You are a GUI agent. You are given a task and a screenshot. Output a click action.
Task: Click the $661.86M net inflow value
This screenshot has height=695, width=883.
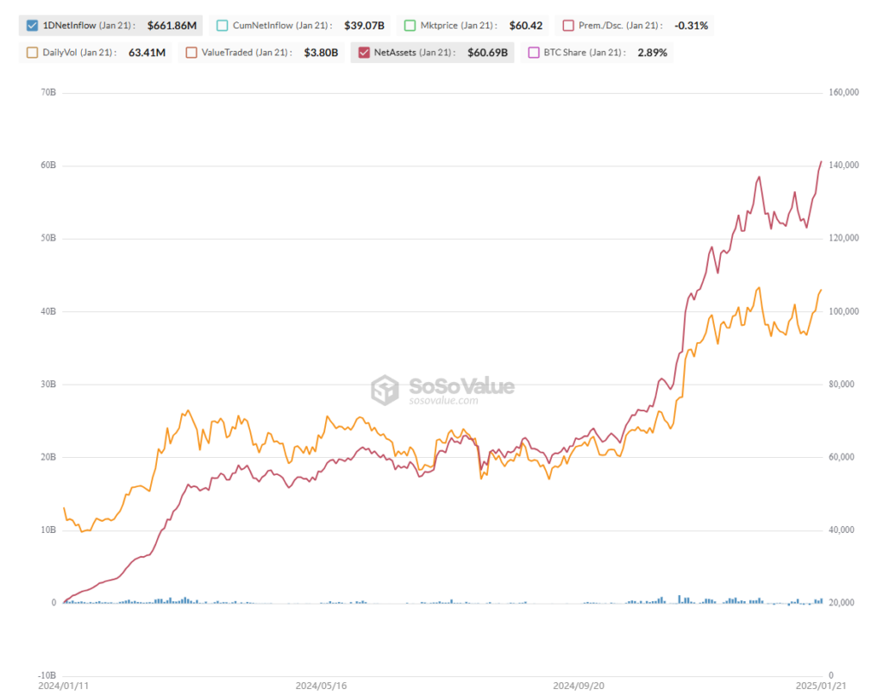[172, 25]
